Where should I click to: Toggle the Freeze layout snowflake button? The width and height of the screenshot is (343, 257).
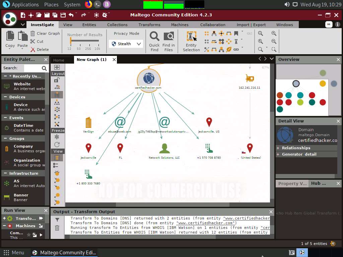pyautogui.click(x=57, y=137)
